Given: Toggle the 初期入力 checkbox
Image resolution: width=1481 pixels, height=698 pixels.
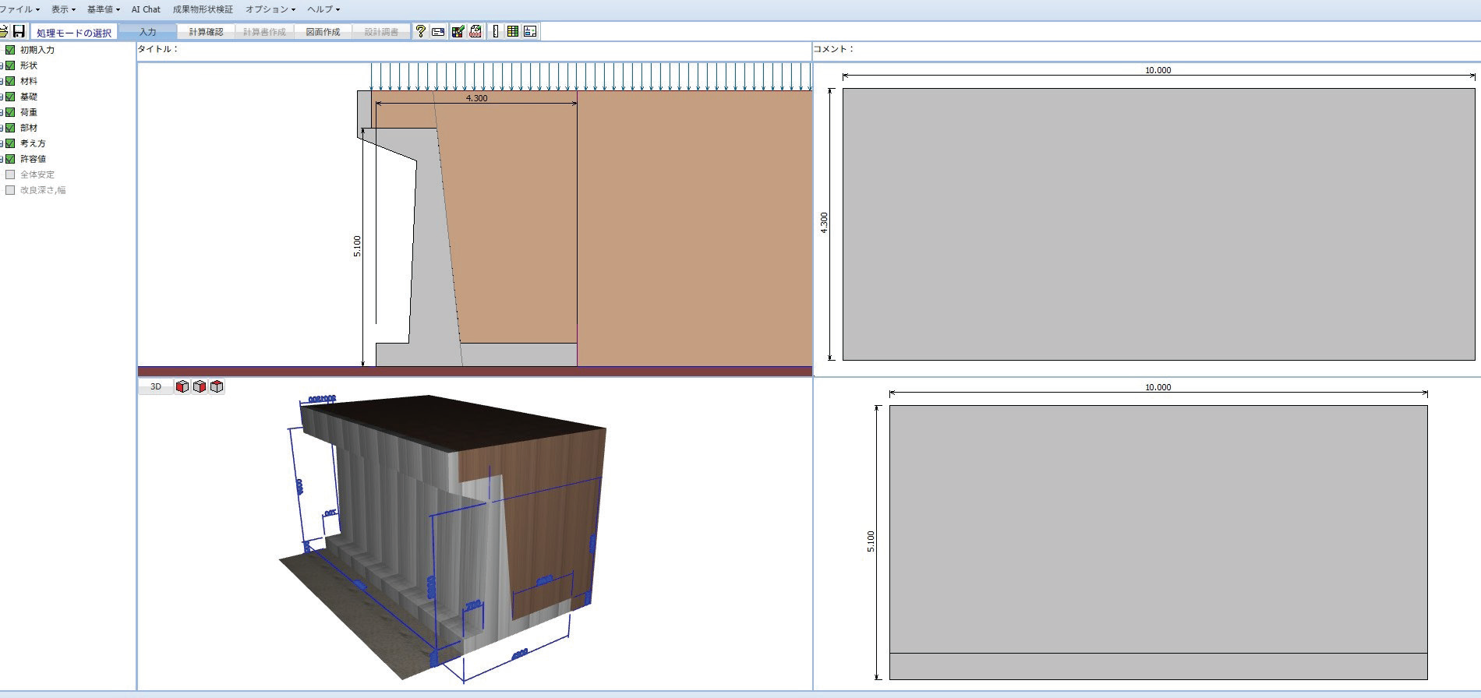Looking at the screenshot, I should pos(10,50).
